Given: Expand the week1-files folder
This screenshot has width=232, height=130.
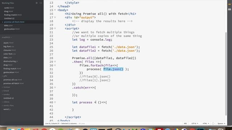Looking at the screenshot, I should (9, 105).
